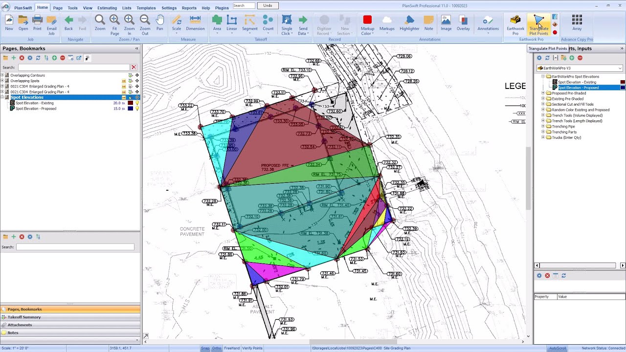Click the Fit Page zoom icon
626x352 pixels.
pyautogui.click(x=114, y=24)
